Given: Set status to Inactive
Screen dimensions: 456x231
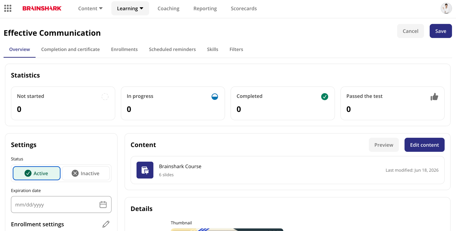Looking at the screenshot, I should [86, 173].
